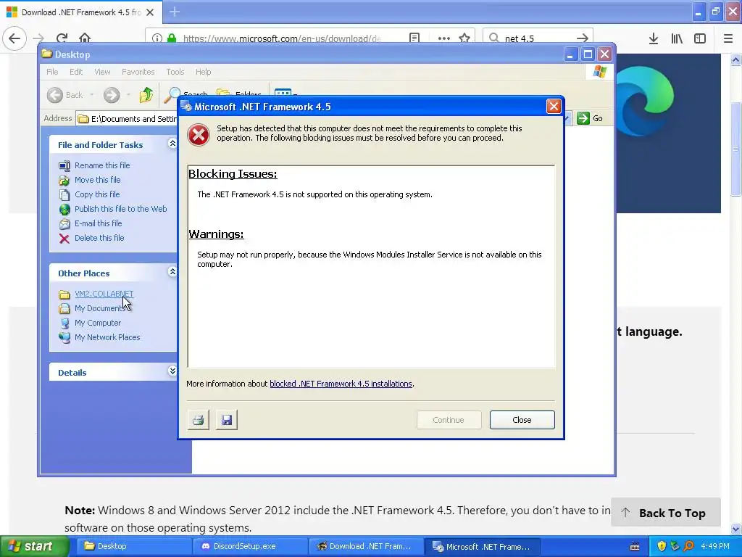Click the Explorer Forward arrow button

(112, 95)
